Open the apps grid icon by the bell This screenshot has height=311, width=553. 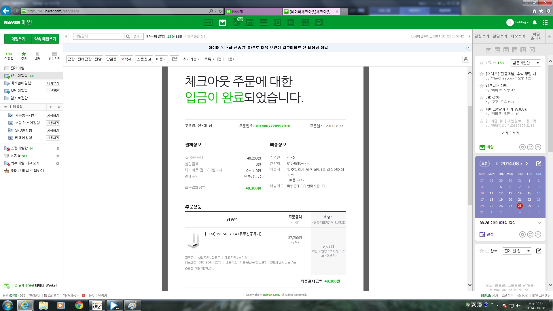tap(545, 22)
